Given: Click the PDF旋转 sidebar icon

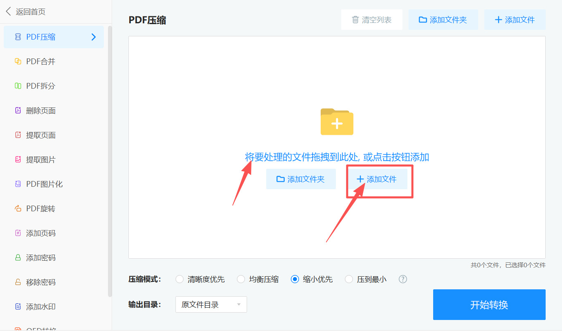Looking at the screenshot, I should pyautogui.click(x=18, y=208).
